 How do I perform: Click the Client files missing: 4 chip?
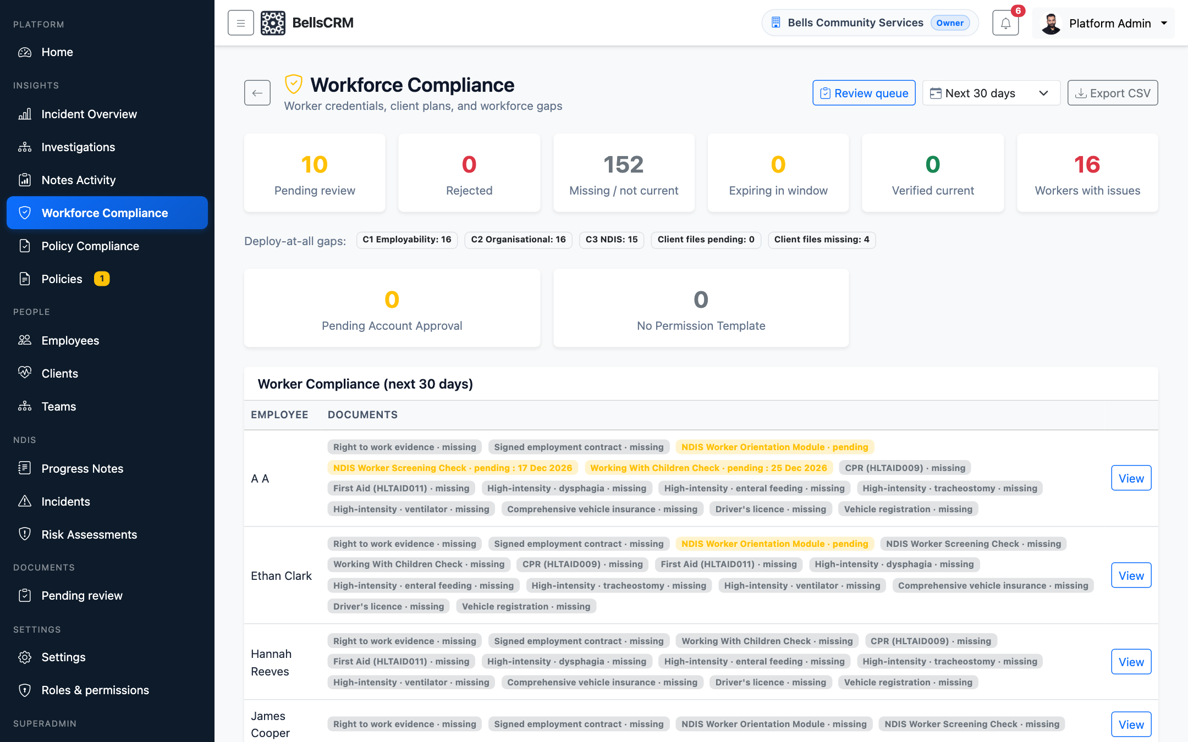point(822,240)
